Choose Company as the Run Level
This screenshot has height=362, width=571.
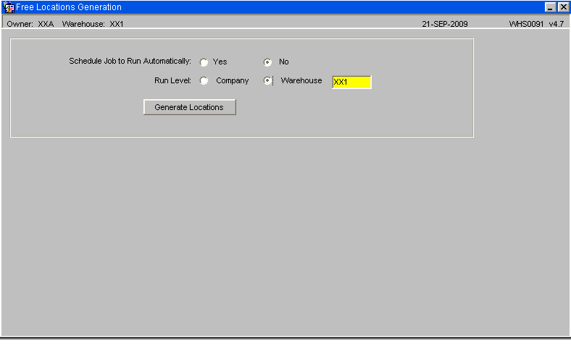(x=204, y=81)
